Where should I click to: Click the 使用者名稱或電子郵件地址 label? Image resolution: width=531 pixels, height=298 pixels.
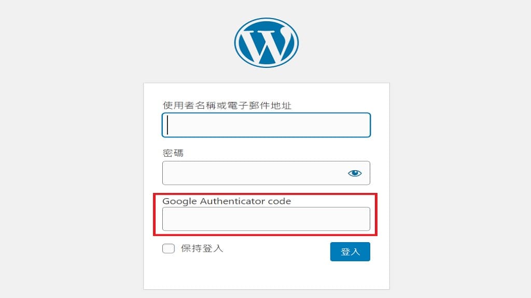(x=227, y=106)
